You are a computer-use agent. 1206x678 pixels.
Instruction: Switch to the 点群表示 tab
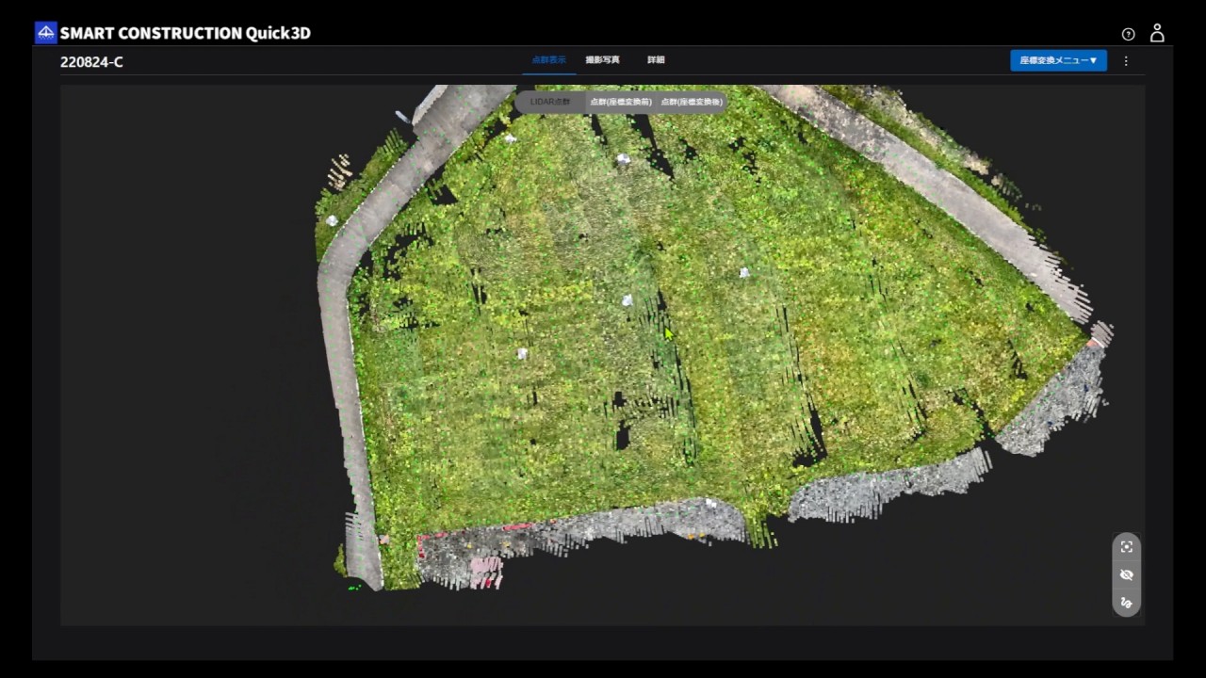pos(549,60)
